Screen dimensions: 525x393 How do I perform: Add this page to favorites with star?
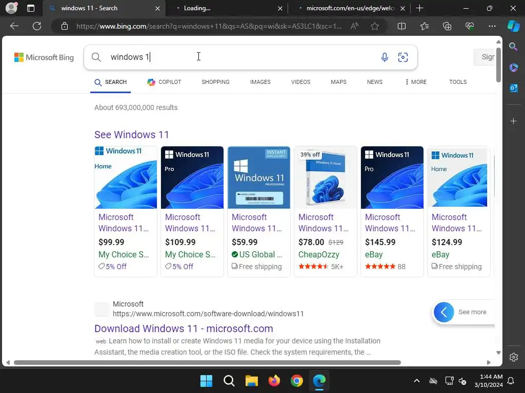(375, 26)
